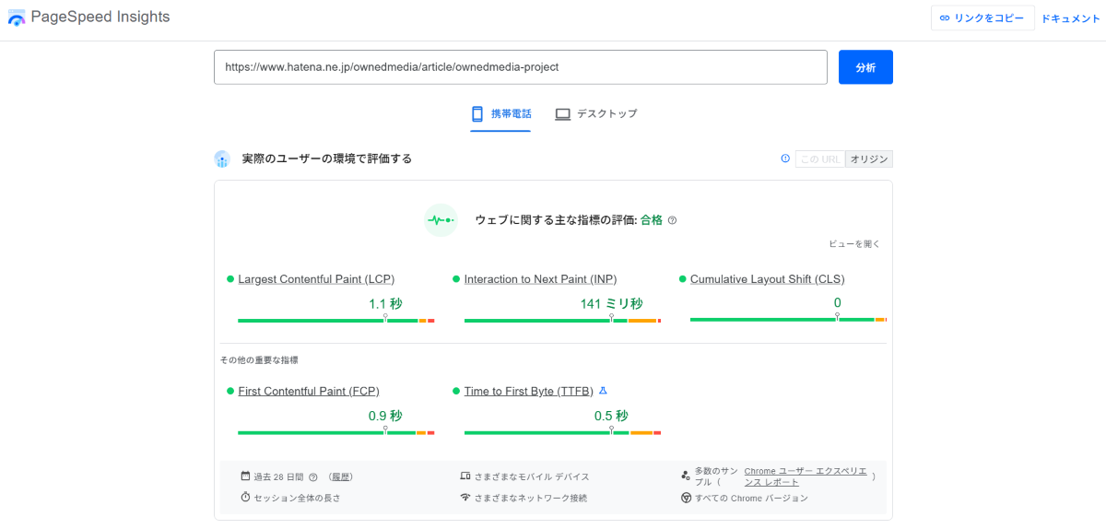Viewport: 1106px width, 529px height.
Task: Click the その他の重要な指標 label
Action: tap(259, 360)
